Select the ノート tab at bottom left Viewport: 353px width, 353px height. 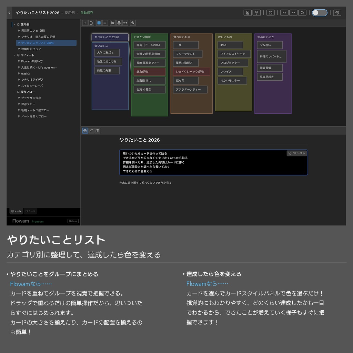point(16,211)
